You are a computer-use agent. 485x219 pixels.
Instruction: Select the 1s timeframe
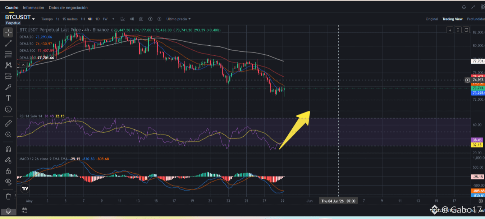(58, 19)
